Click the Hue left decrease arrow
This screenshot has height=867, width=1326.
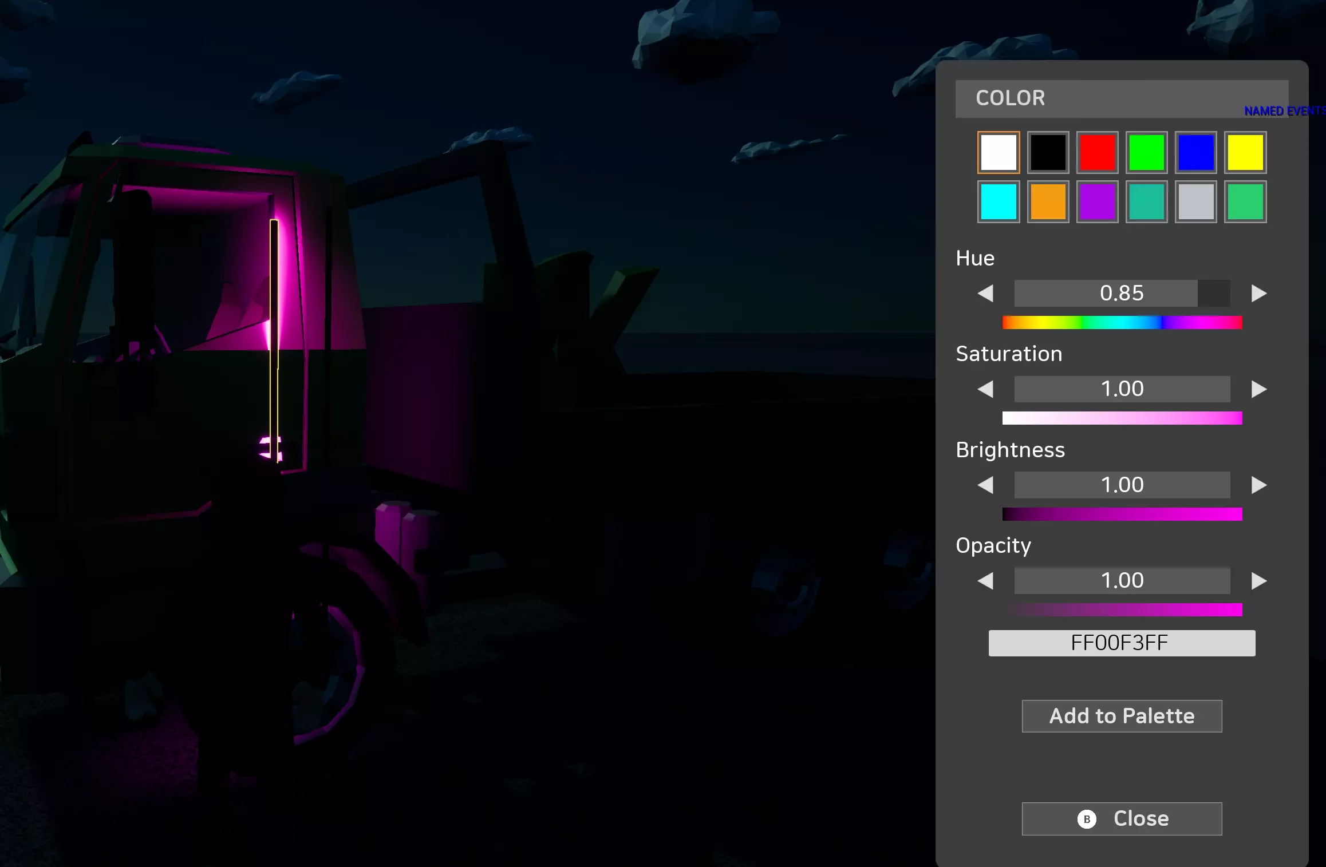point(985,294)
